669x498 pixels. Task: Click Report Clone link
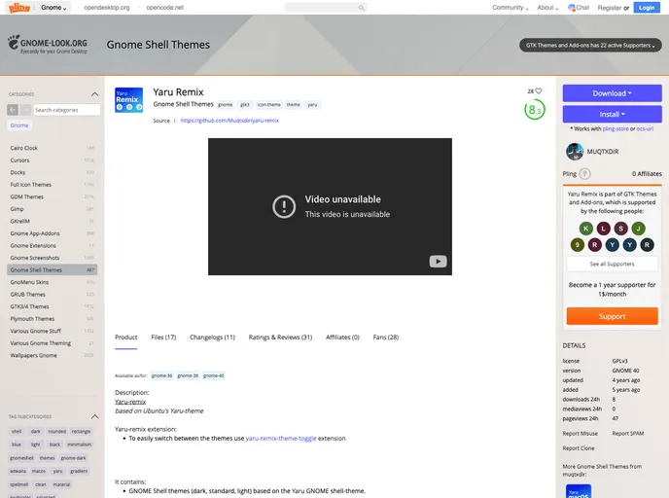click(x=579, y=448)
